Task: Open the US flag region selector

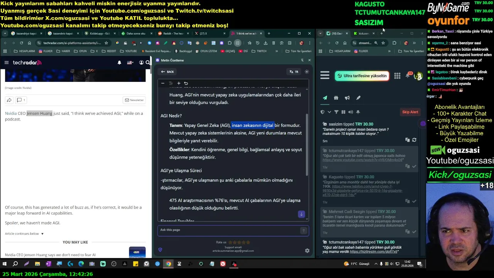Action: pos(130,63)
